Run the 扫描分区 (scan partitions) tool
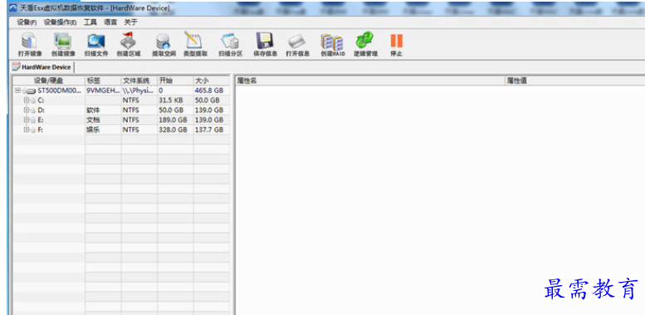The image size is (645, 315). pyautogui.click(x=231, y=45)
